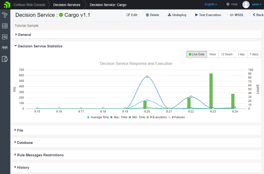
Task: Open the decision services sidebar icon
Action: 5,37
